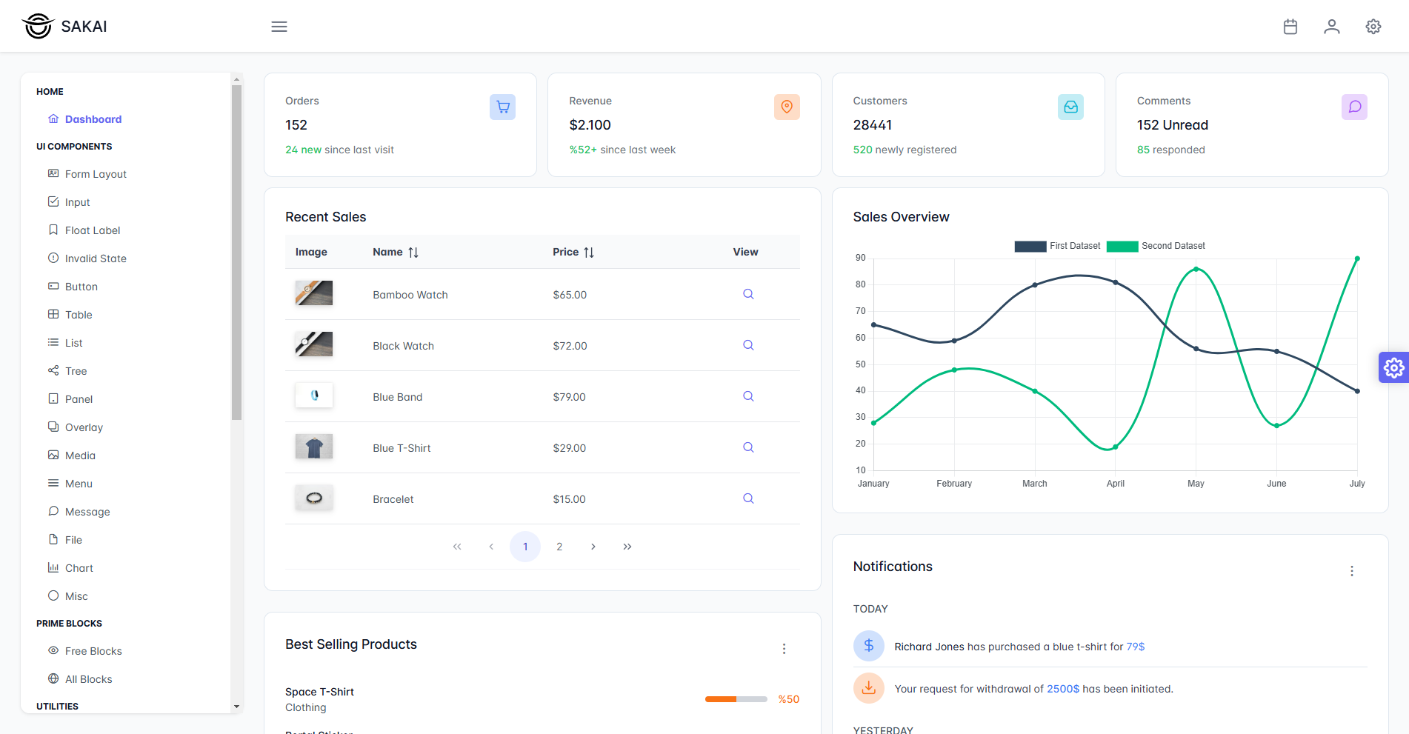Click the 2500$ withdrawal amount
Viewport: 1409px width, 734px height.
1063,689
